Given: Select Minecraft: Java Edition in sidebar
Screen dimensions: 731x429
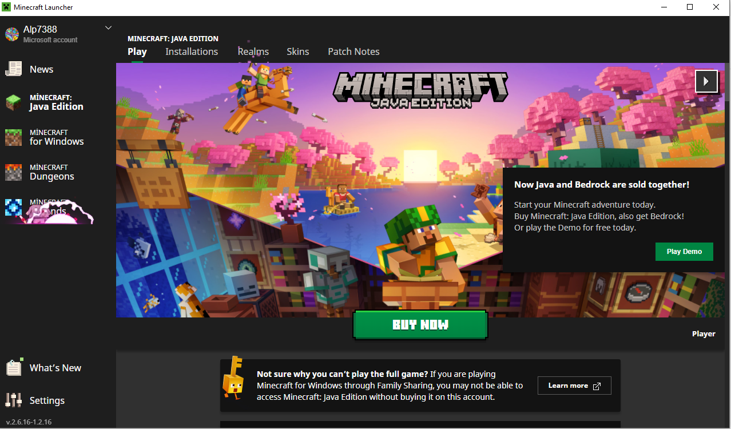Looking at the screenshot, I should coord(45,102).
